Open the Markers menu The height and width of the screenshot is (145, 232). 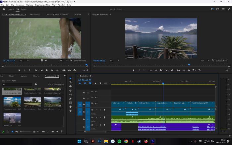29,5
